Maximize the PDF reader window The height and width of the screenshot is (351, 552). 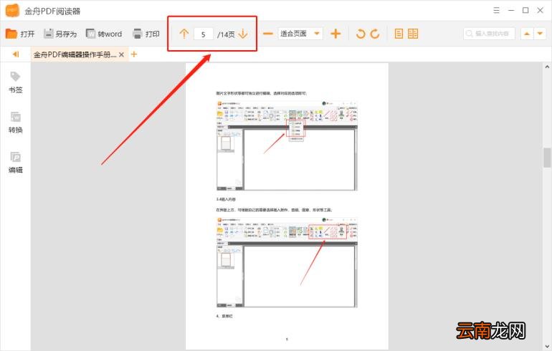point(525,10)
